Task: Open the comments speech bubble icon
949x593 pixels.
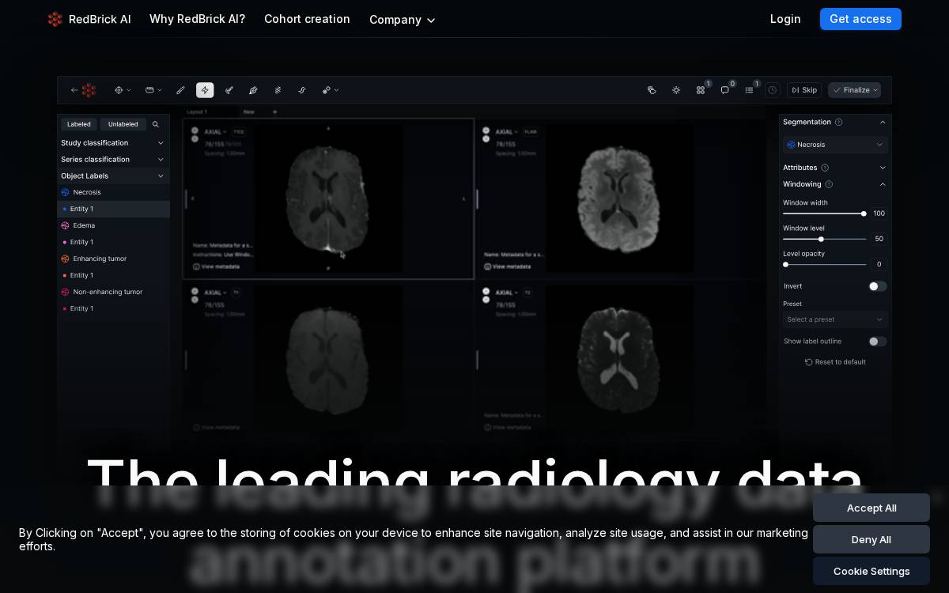Action: 724,90
